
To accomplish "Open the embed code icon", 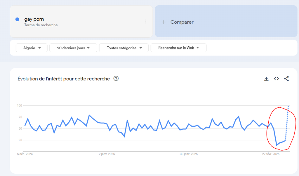I will [x=276, y=79].
